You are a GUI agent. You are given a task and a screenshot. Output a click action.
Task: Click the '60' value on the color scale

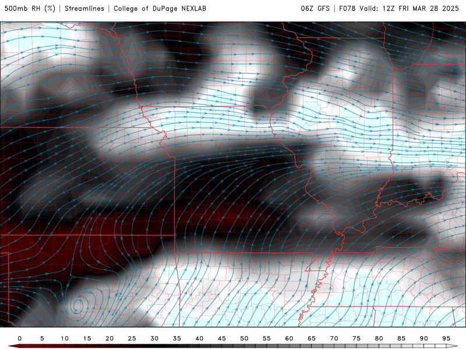point(289,339)
